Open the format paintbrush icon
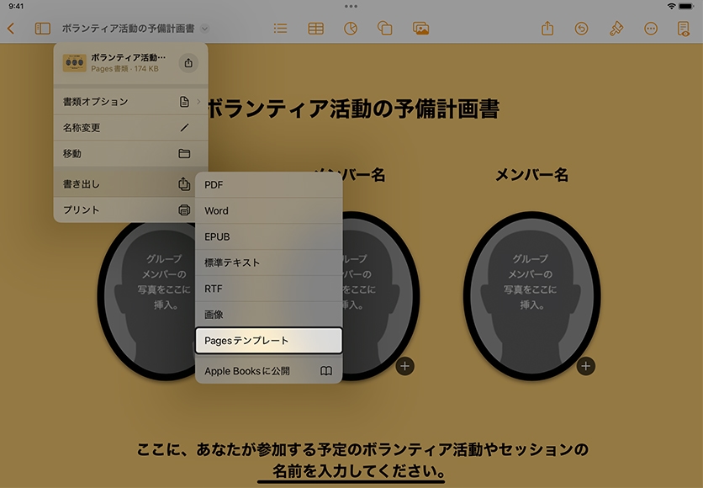Viewport: 703px width, 488px height. [616, 29]
